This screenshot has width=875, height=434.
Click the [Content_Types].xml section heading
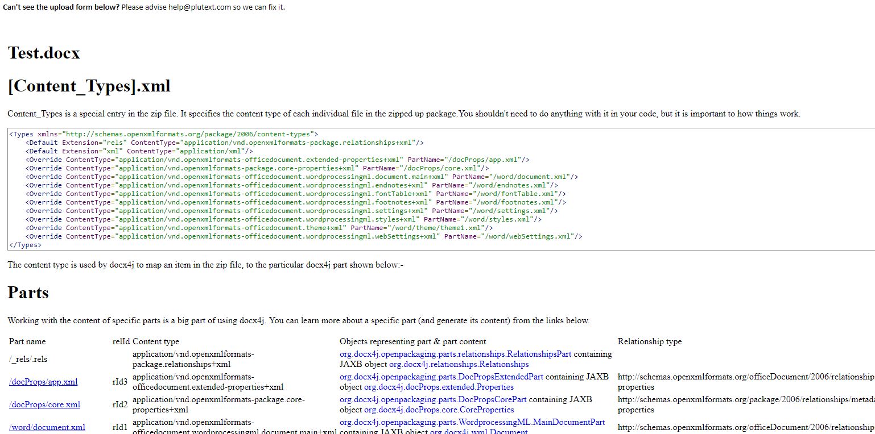click(x=88, y=86)
